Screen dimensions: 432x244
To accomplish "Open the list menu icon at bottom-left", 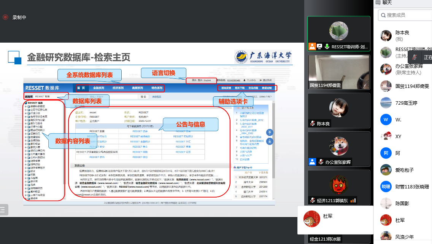I will pyautogui.click(x=3, y=209).
